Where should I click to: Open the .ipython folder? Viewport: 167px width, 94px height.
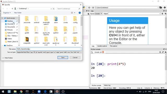tap(56, 30)
